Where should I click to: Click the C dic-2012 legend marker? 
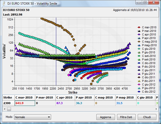click(x=139, y=92)
